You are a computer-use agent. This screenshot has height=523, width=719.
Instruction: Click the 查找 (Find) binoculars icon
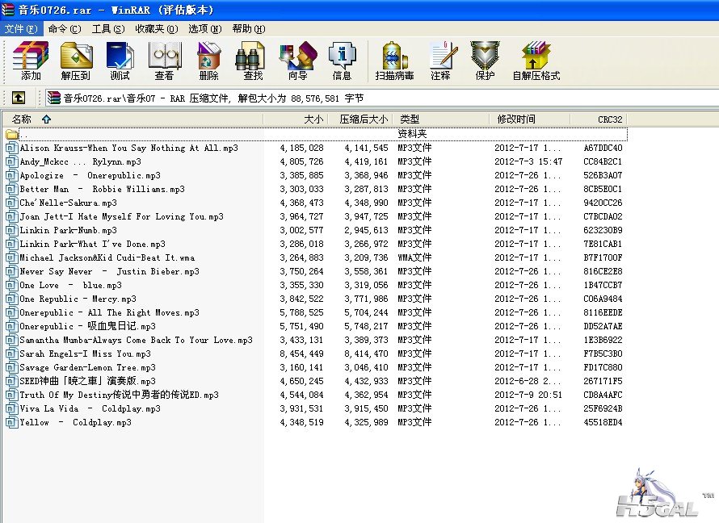click(x=253, y=61)
